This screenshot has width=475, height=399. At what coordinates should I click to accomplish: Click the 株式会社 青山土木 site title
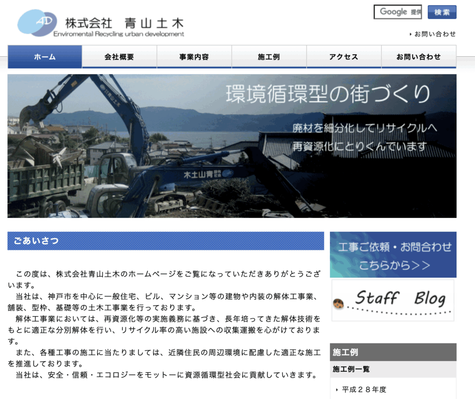click(x=124, y=23)
